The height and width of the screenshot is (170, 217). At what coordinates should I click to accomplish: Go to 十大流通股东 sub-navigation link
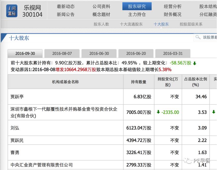[131, 24]
